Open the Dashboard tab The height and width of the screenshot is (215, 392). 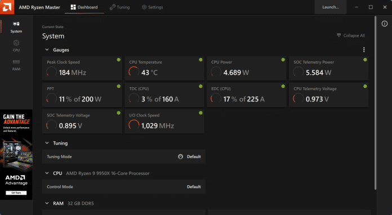tap(84, 7)
